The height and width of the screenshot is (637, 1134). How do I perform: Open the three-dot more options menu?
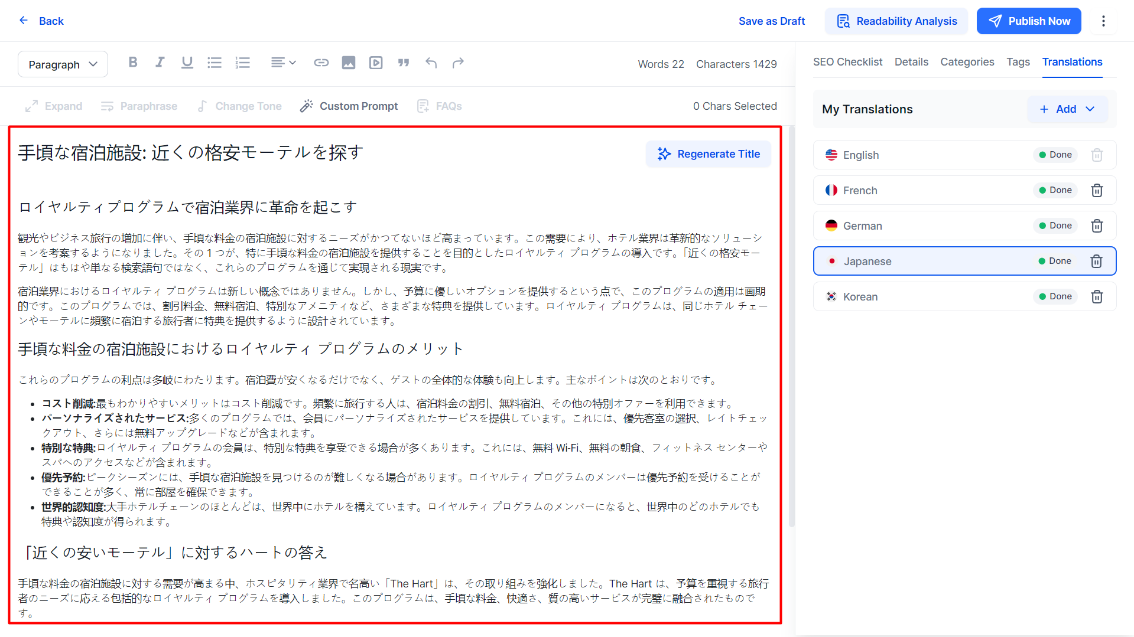(x=1103, y=21)
